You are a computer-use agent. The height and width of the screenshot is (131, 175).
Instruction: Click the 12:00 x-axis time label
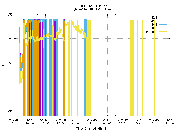tap(170, 123)
